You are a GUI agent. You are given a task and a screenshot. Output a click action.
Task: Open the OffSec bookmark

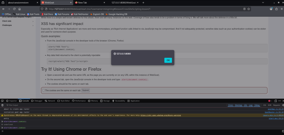pyautogui.click(x=7, y=14)
